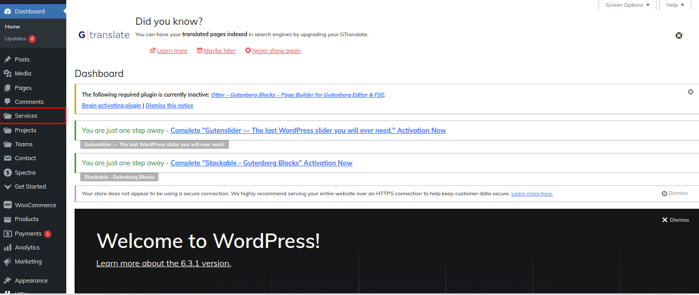The image size is (699, 295).
Task: Click the Comments speech bubble icon
Action: [x=7, y=102]
